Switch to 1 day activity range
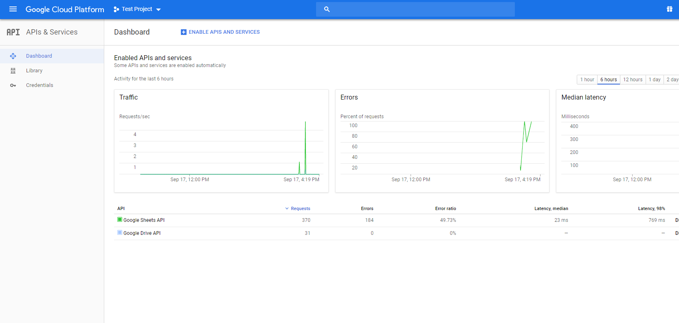Screen dimensions: 679x323 point(655,80)
